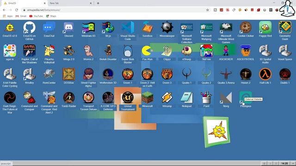Open Pikachu Volleyball icon

49,51
